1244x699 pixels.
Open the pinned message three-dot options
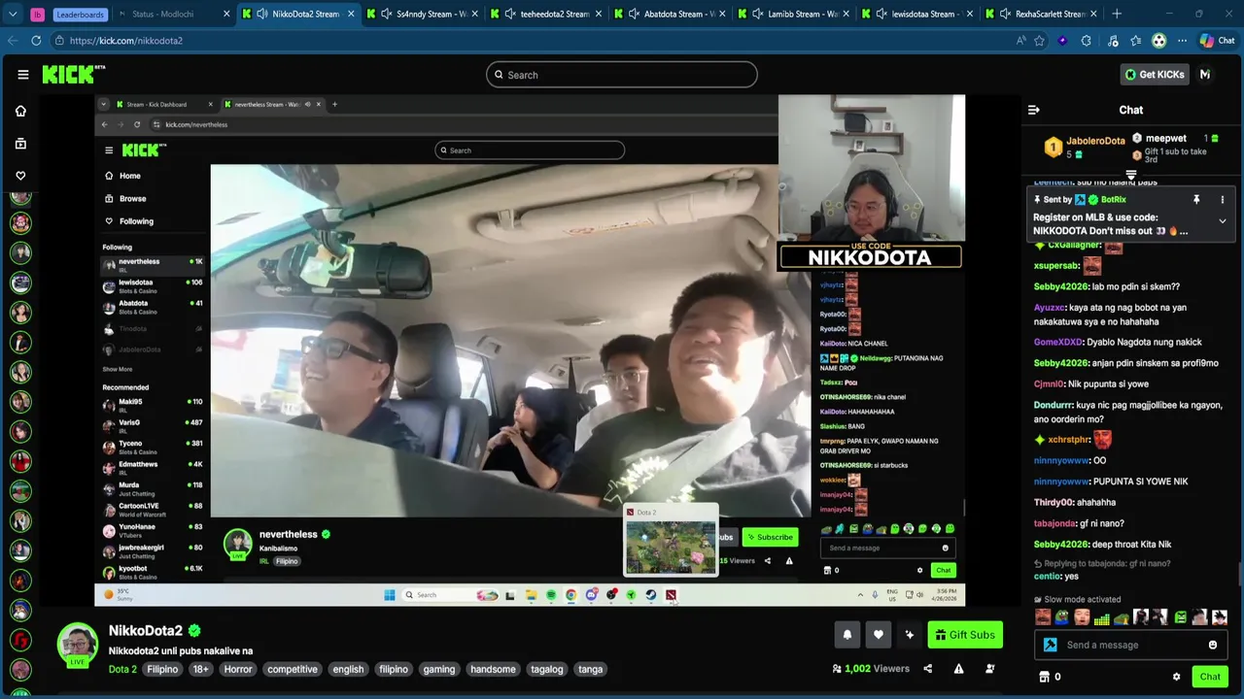click(1223, 200)
